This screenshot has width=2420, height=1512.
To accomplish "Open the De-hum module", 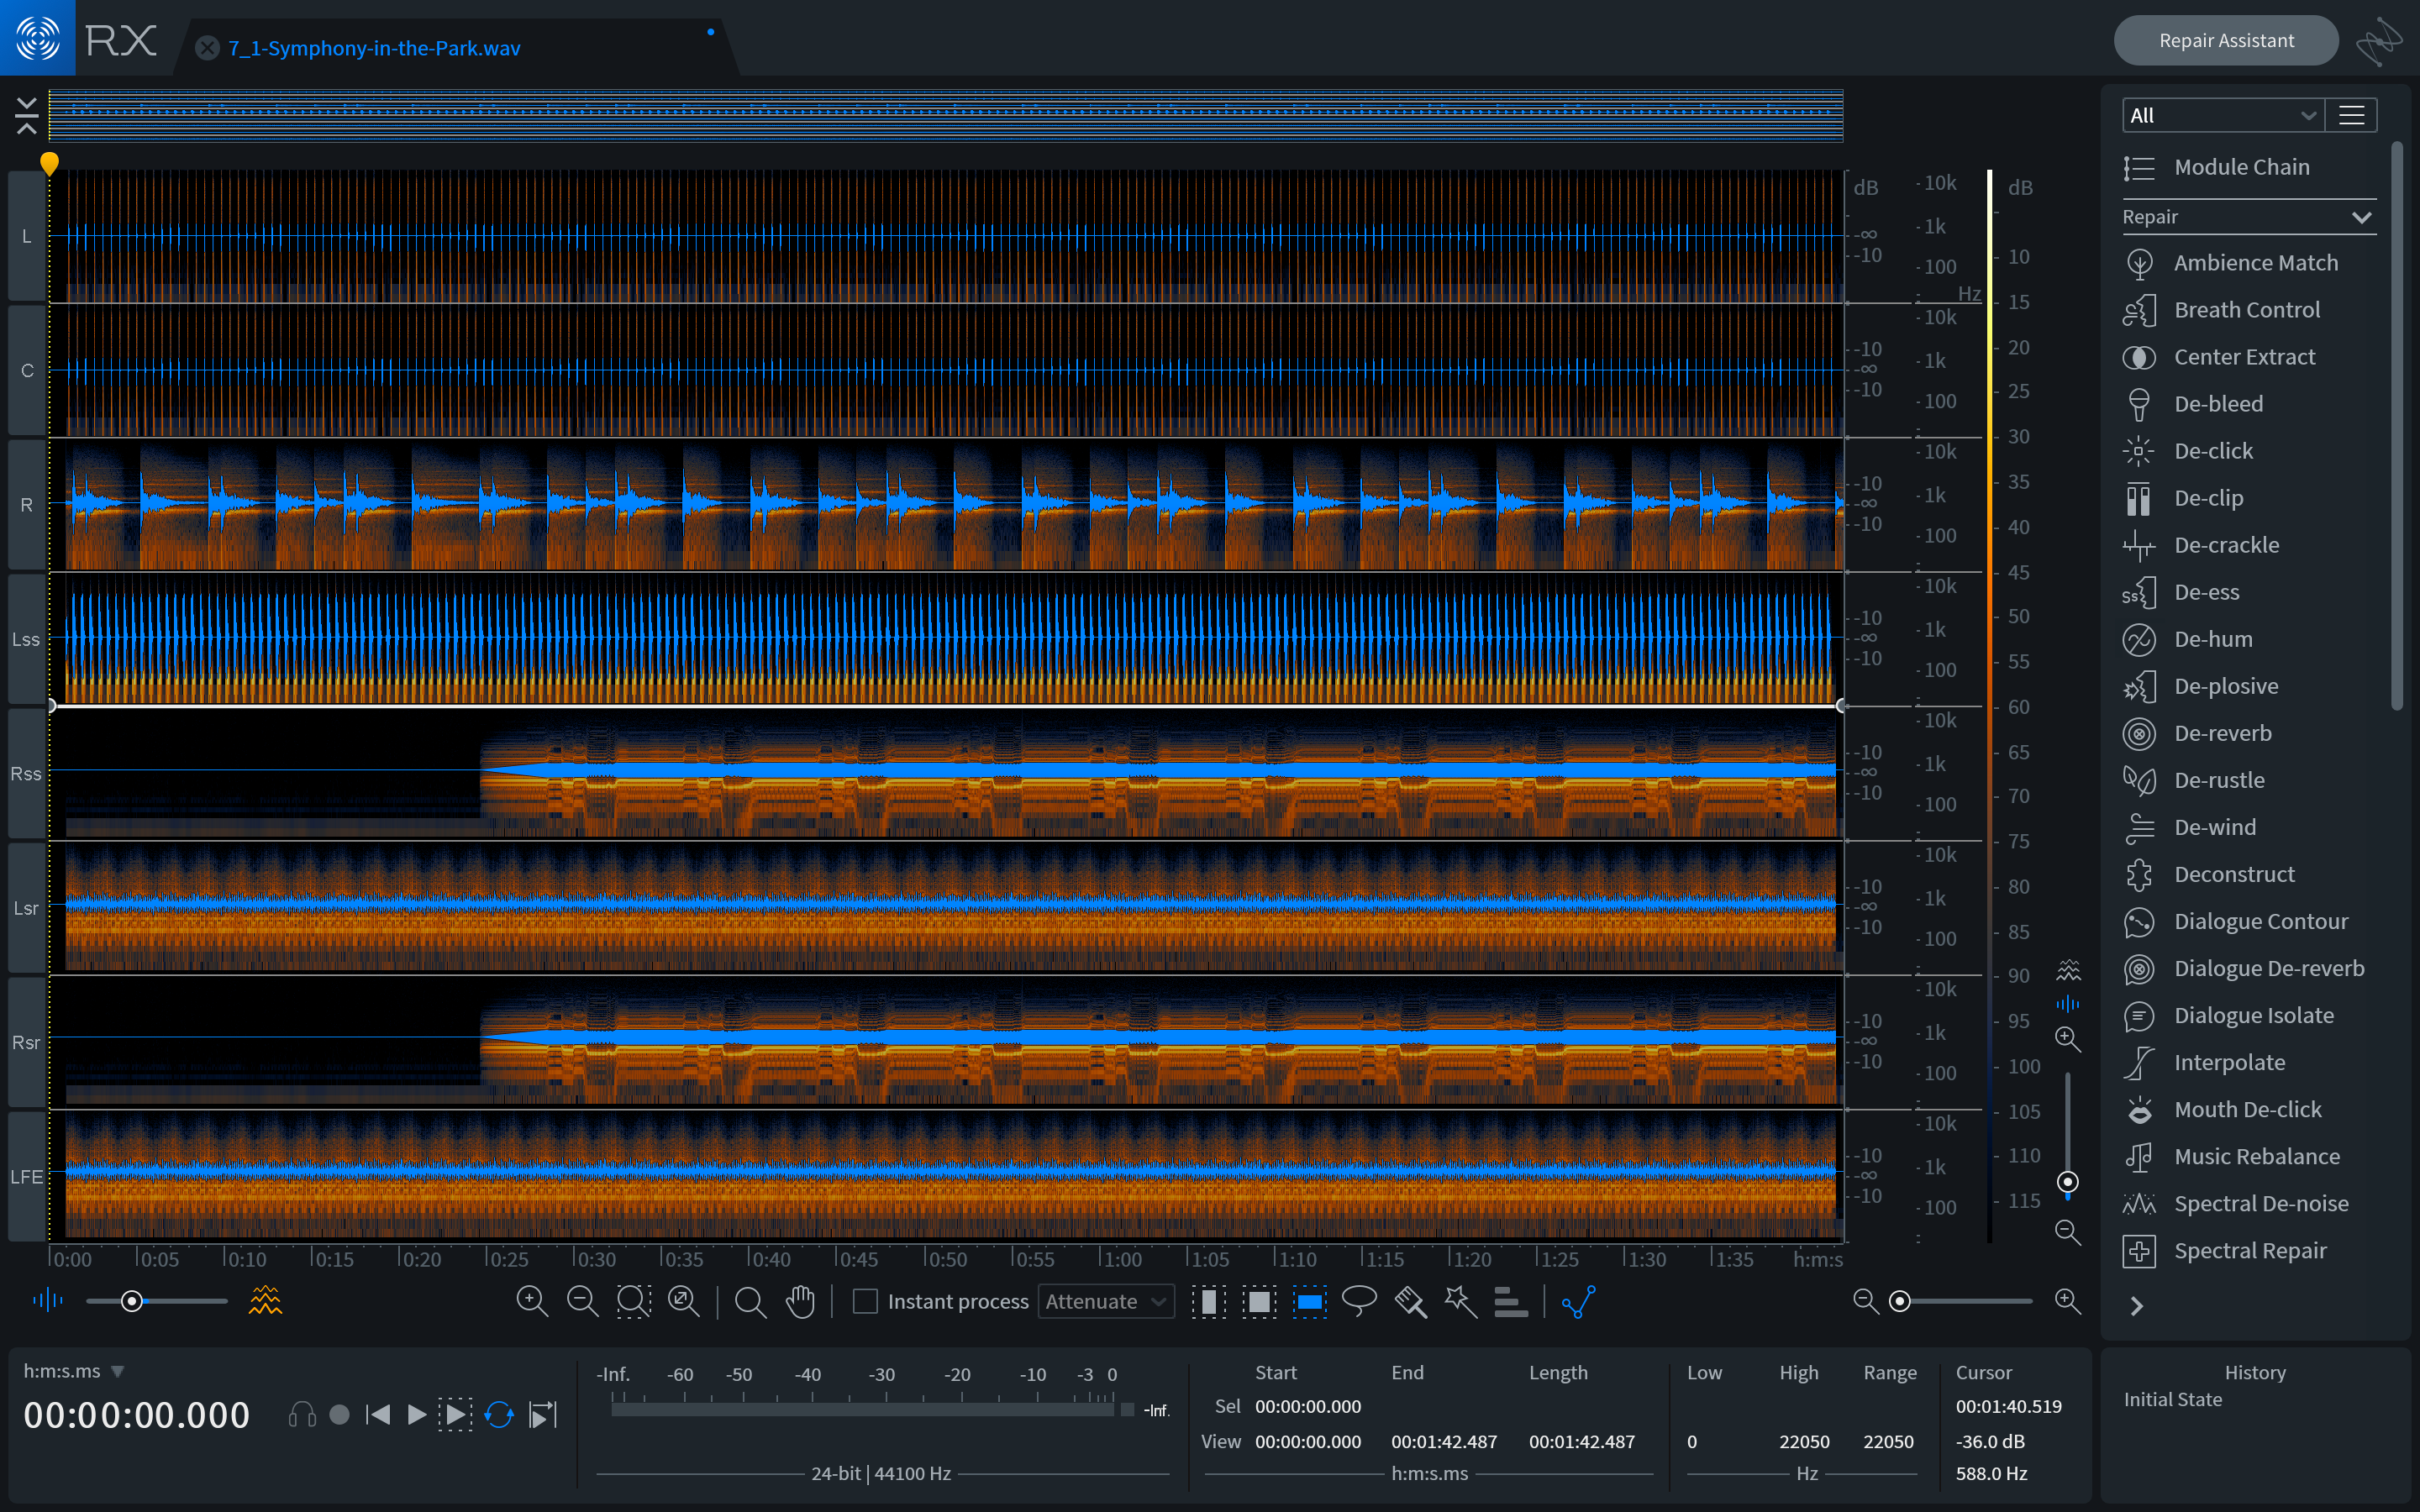I will pyautogui.click(x=2213, y=639).
